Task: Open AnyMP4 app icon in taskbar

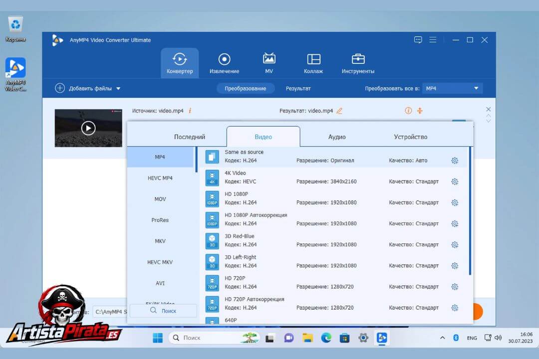Action: pos(382,338)
